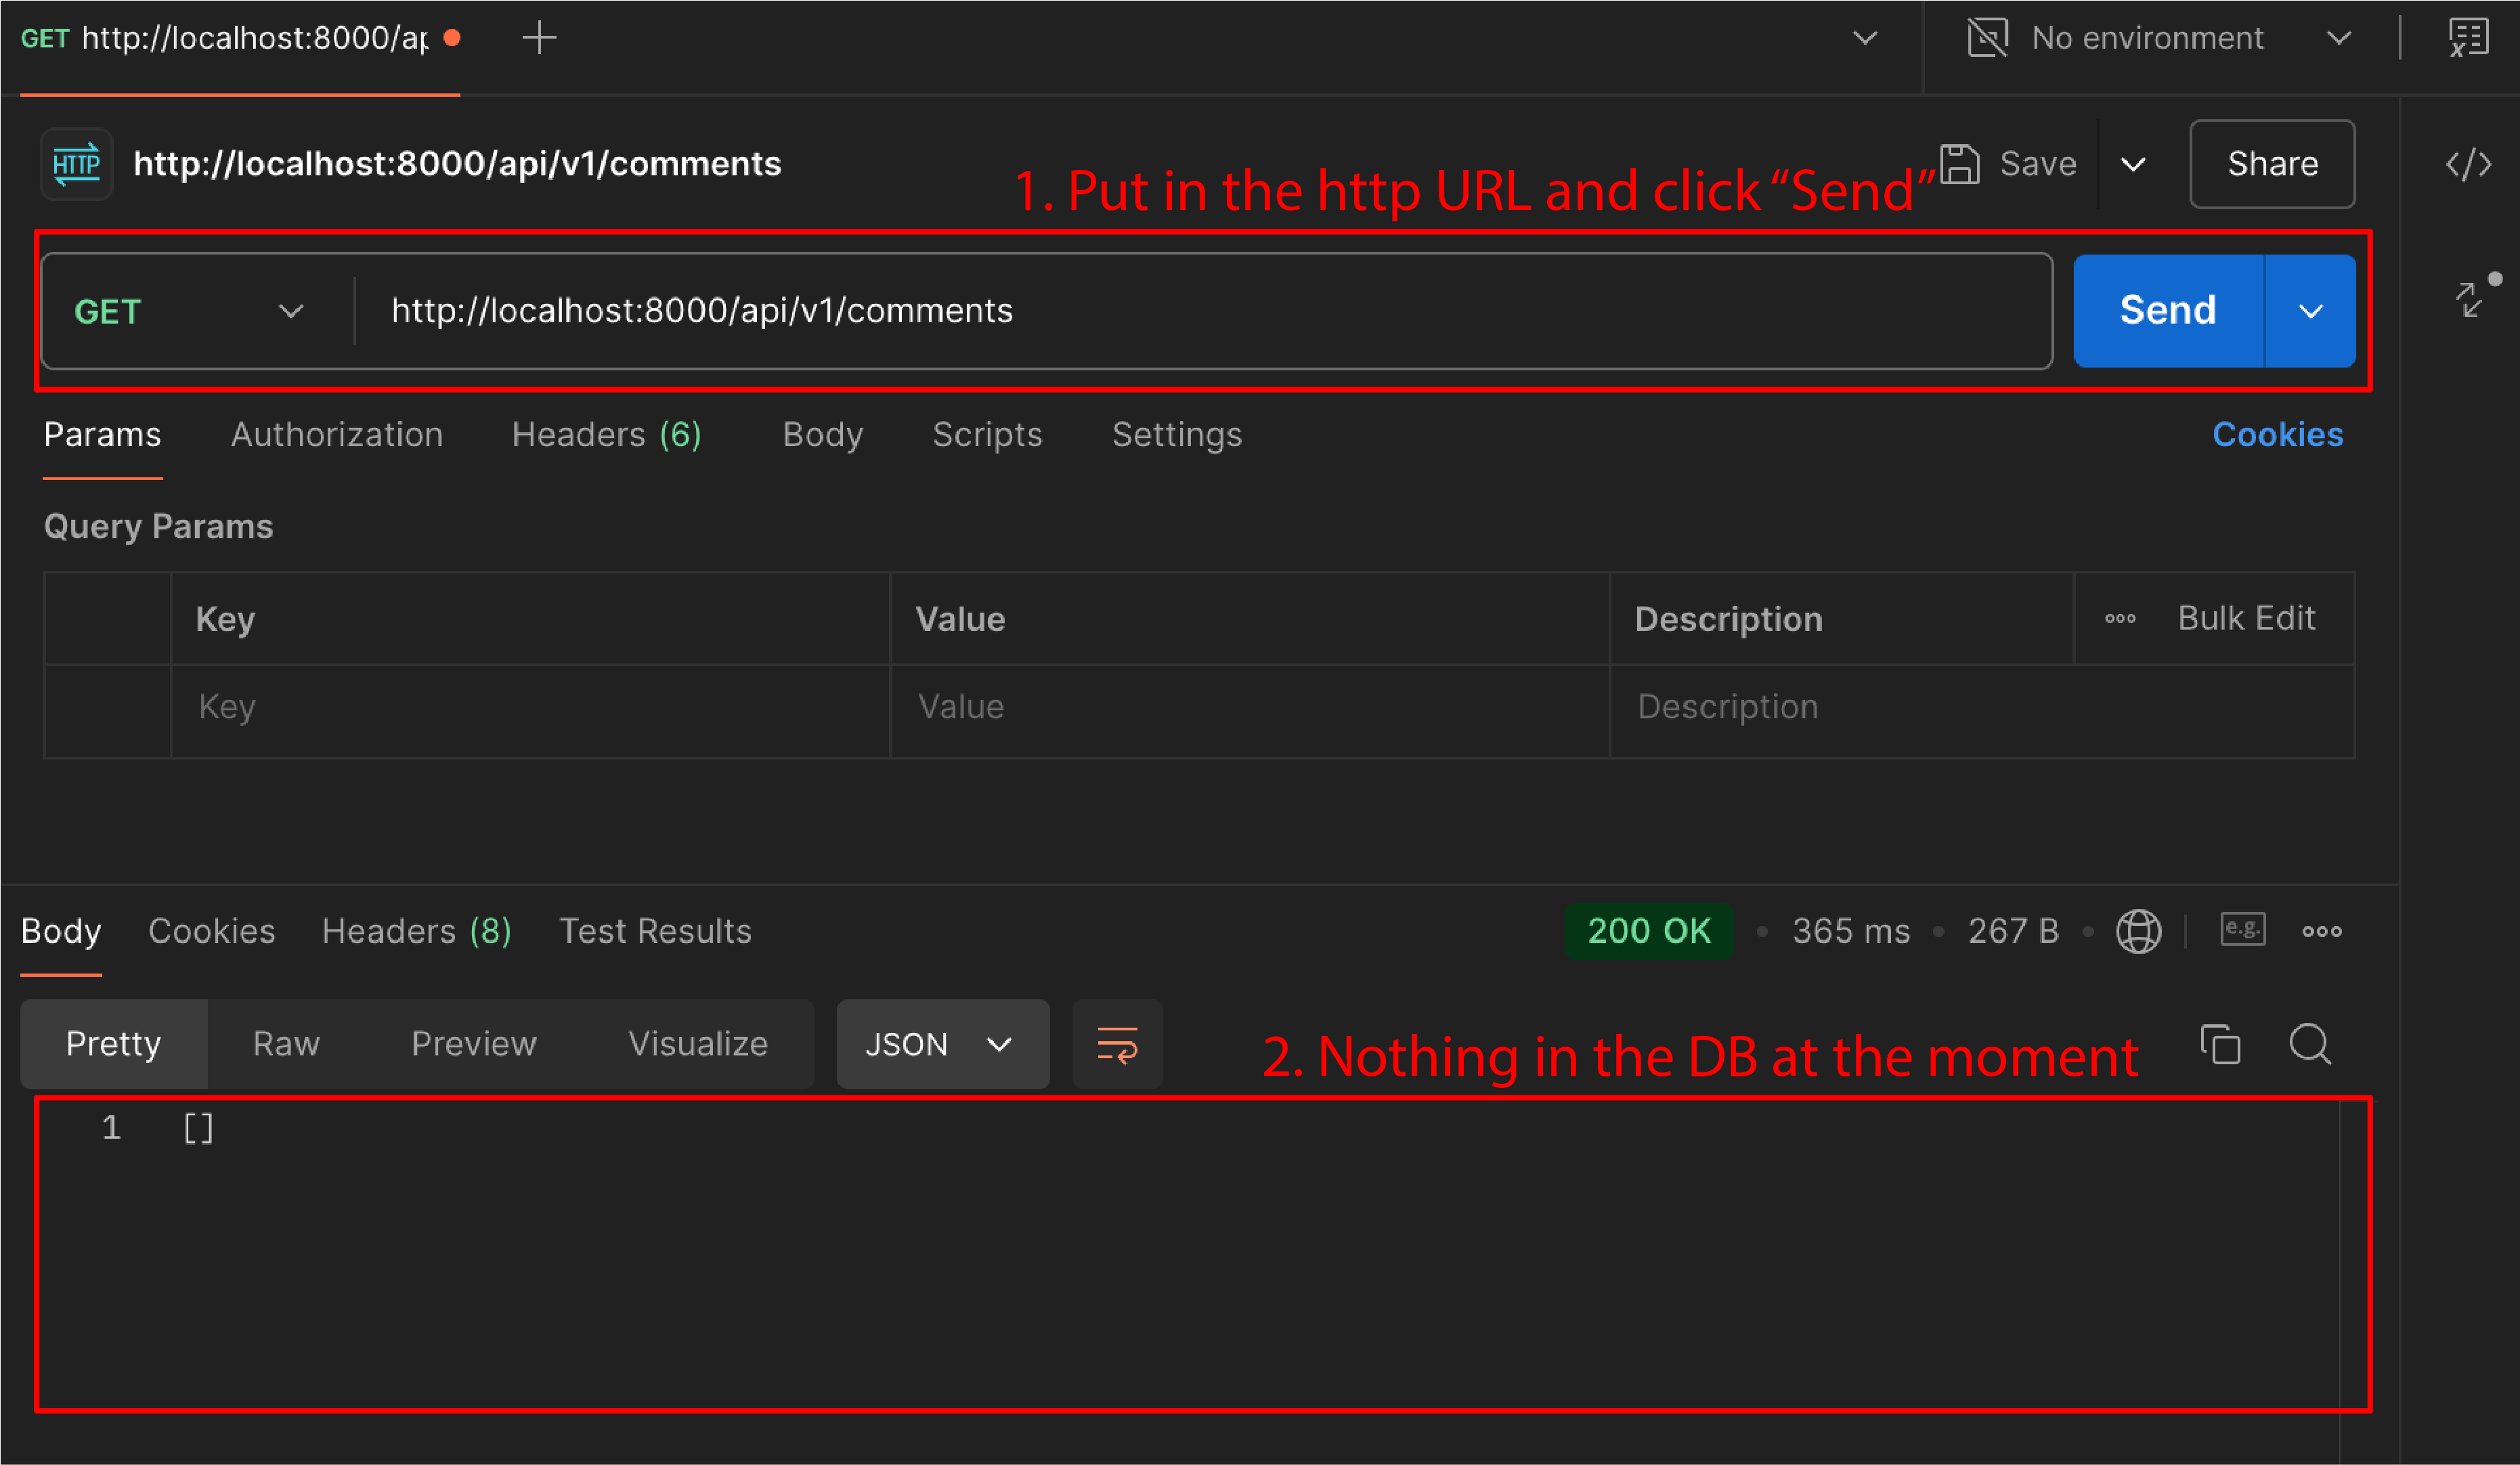Click the network globe icon in response bar

pyautogui.click(x=2138, y=931)
